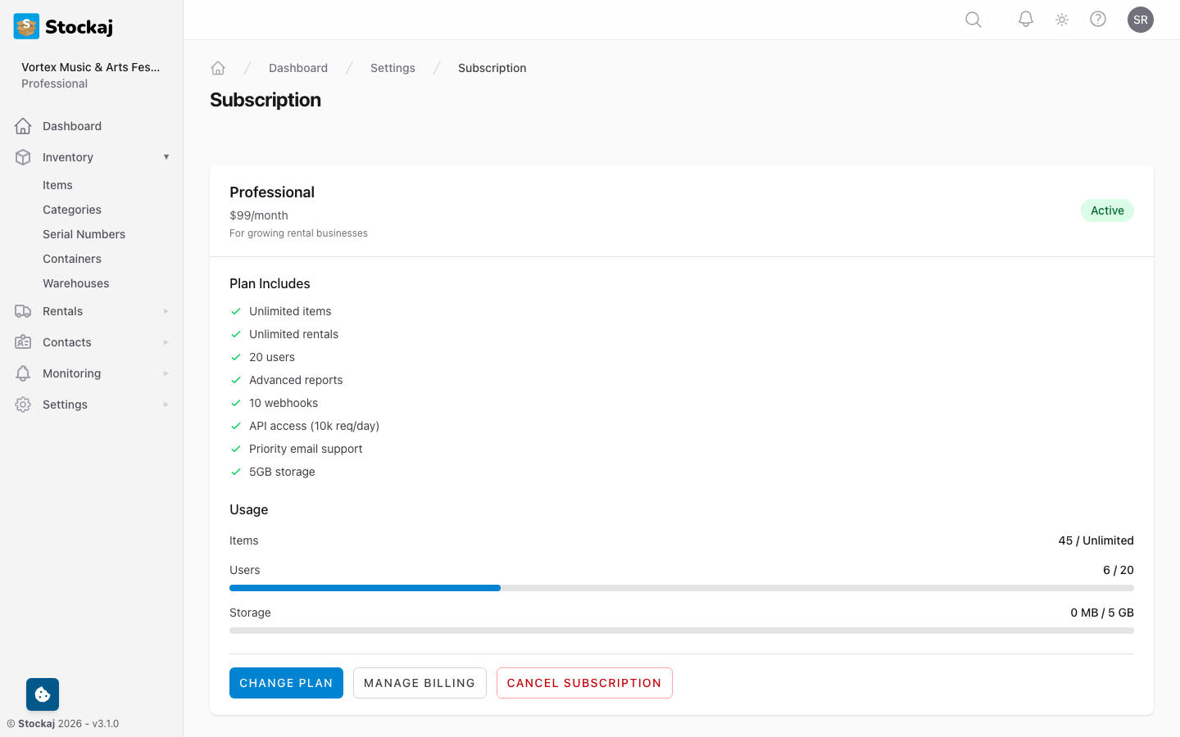This screenshot has height=737, width=1180.
Task: Open help via the question mark icon
Action: click(x=1097, y=19)
